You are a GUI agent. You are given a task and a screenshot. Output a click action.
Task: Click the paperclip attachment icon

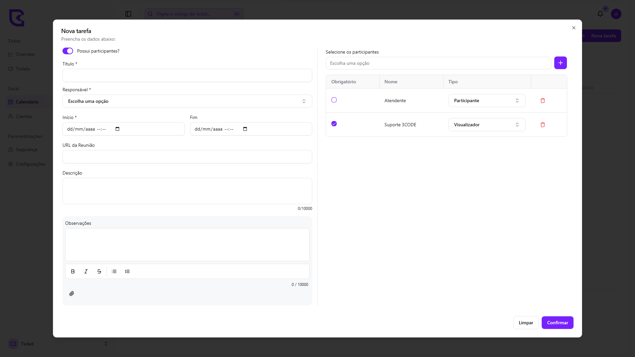click(71, 294)
